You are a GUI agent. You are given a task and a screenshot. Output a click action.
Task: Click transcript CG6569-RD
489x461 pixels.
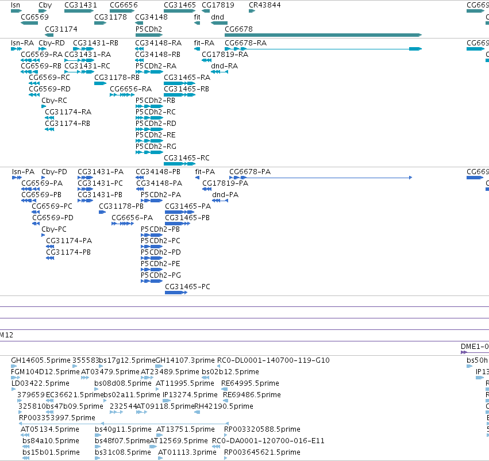[49, 89]
